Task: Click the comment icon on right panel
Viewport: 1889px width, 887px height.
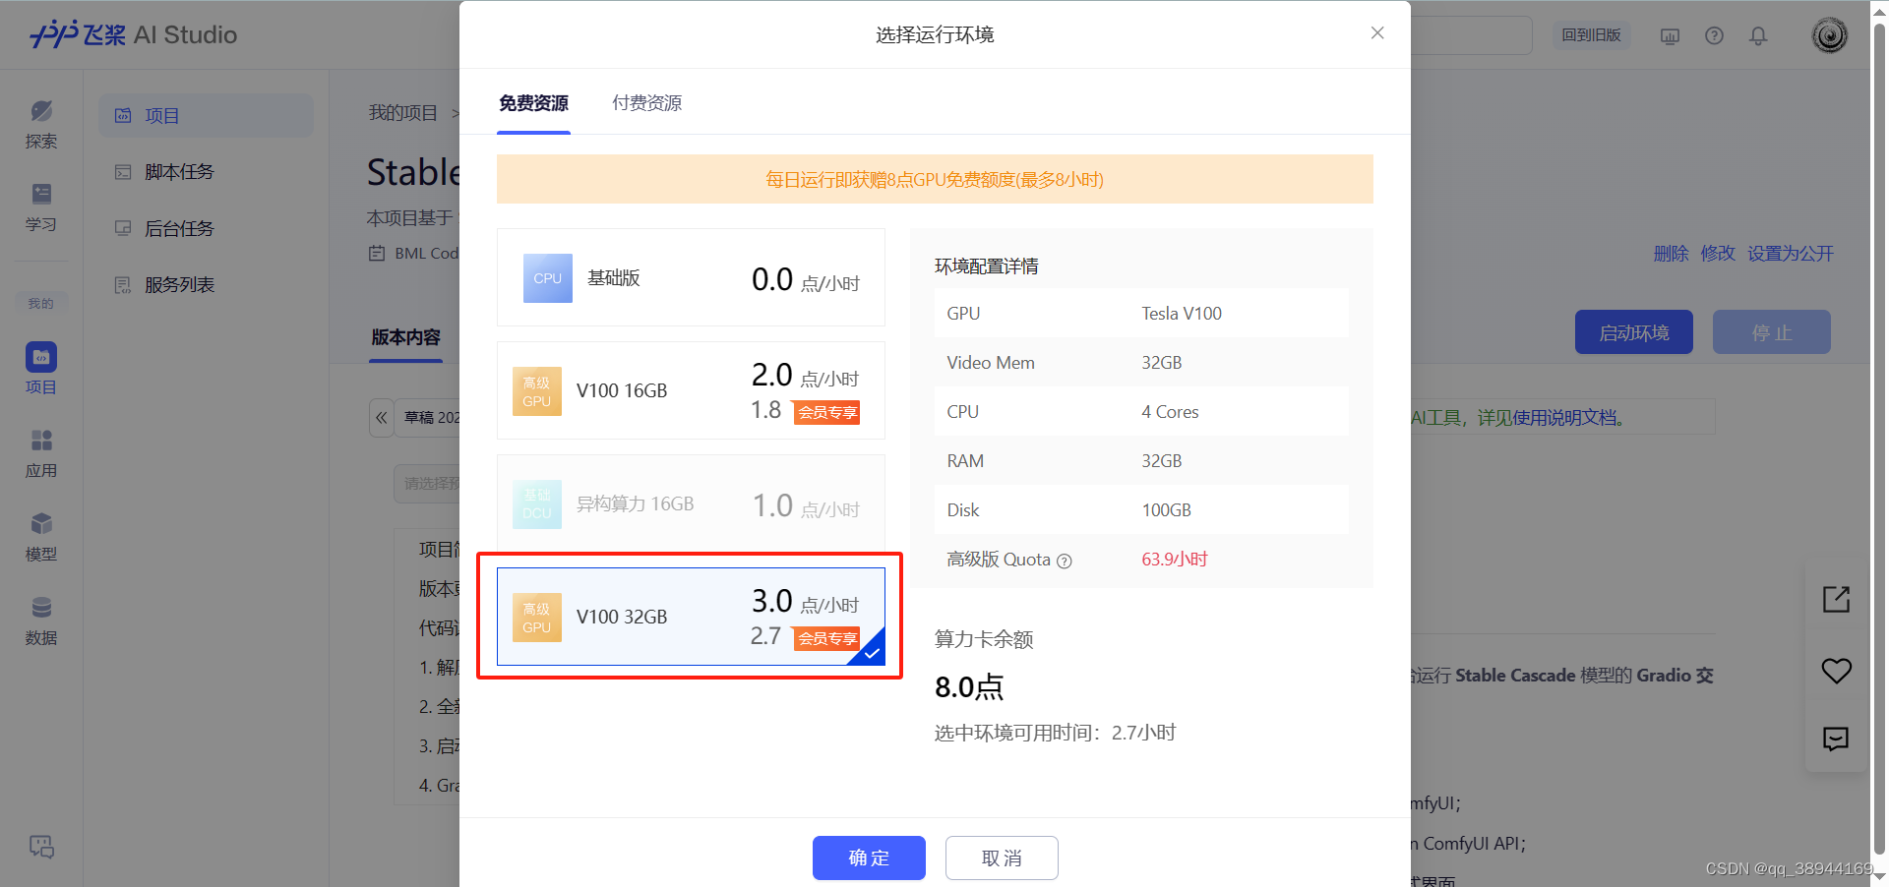Action: pos(1836,739)
